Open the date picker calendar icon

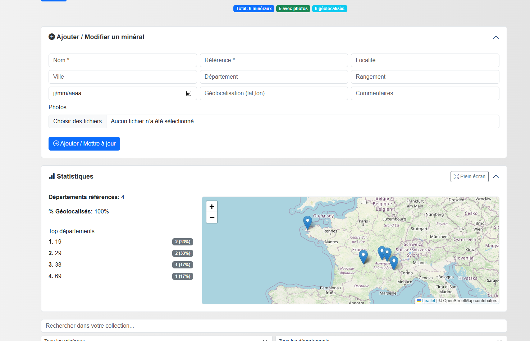tap(189, 93)
